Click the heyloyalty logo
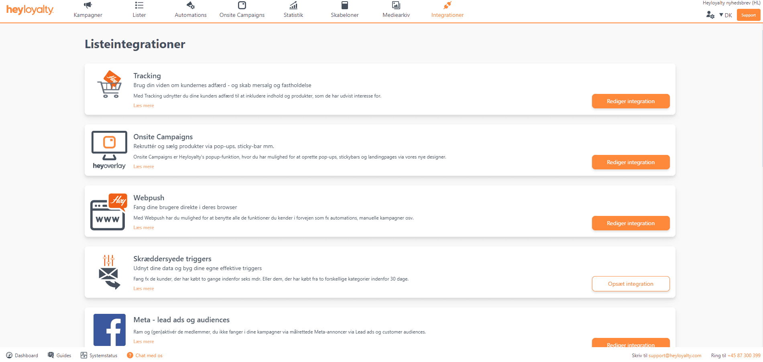The height and width of the screenshot is (362, 763). [30, 10]
